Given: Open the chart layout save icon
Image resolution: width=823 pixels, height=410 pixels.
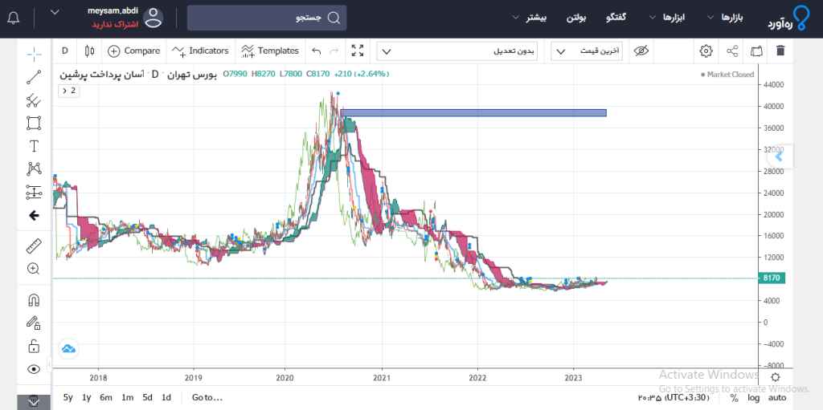Looking at the screenshot, I should (x=755, y=51).
